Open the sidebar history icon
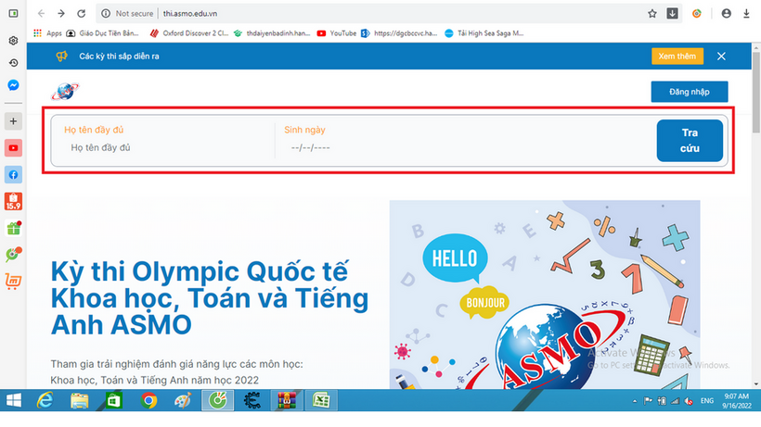 coord(14,63)
